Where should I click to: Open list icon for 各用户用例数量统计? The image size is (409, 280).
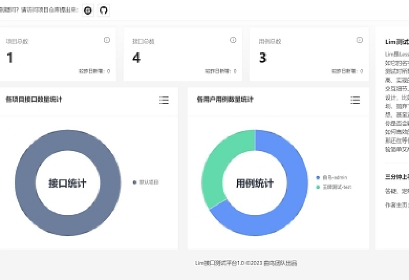tap(355, 100)
